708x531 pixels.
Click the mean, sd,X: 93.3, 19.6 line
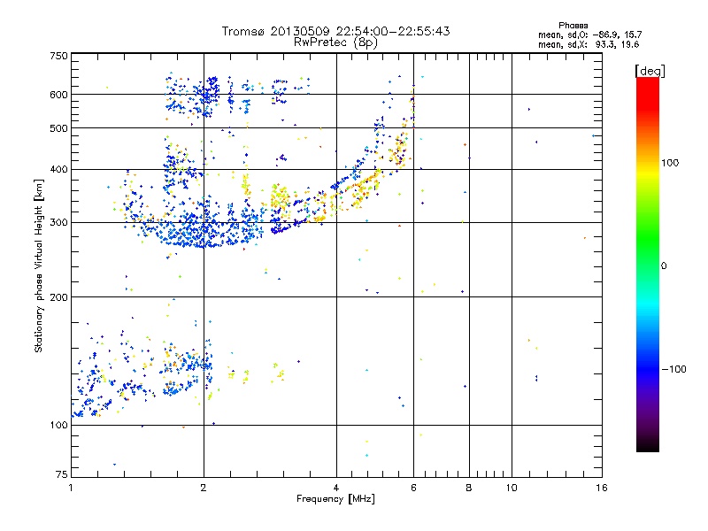click(x=589, y=44)
